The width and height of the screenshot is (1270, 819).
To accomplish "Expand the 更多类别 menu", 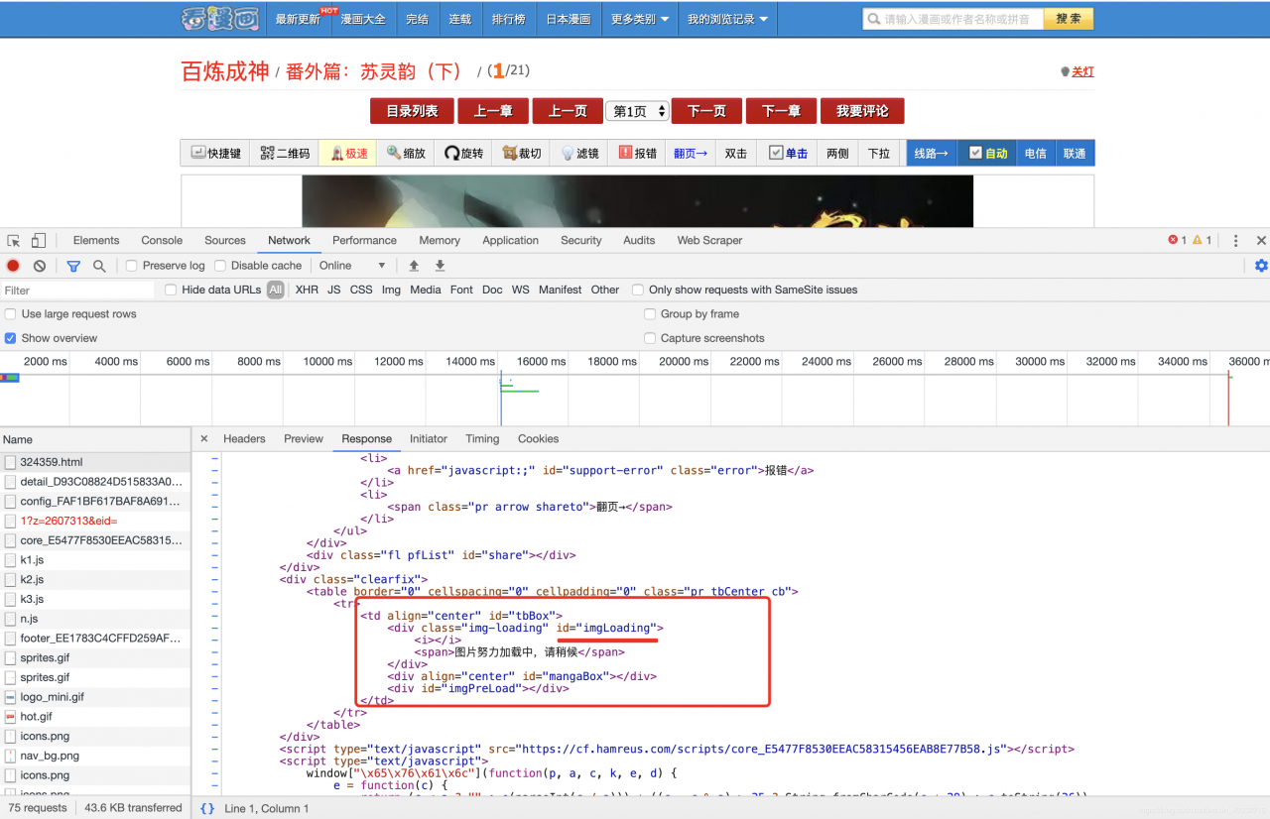I will pos(639,19).
